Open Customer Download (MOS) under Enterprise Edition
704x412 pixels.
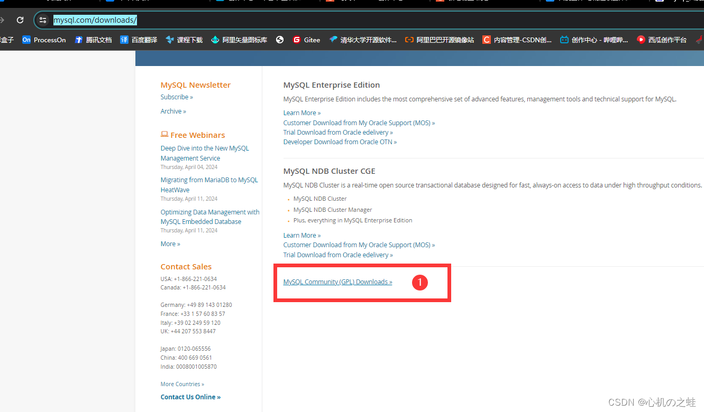359,123
